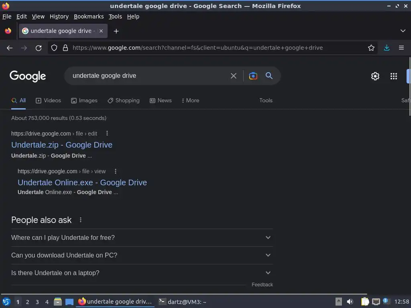Switch to workspace 3 in taskbar
Image resolution: width=411 pixels, height=308 pixels.
(x=37, y=302)
